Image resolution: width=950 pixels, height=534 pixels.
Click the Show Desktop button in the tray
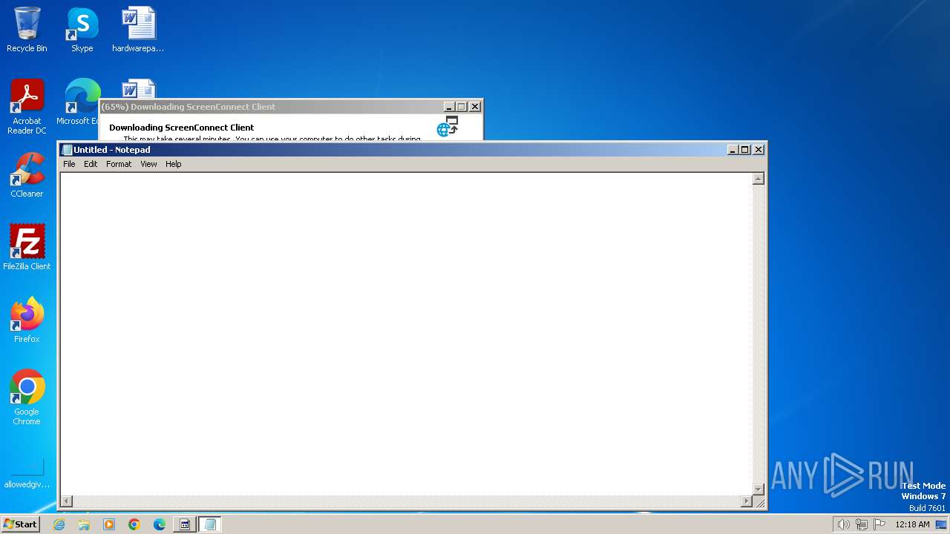941,524
